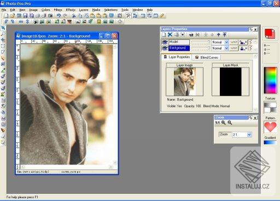Click the new layer icon in Layers panel
This screenshot has width=280, height=201.
[164, 34]
